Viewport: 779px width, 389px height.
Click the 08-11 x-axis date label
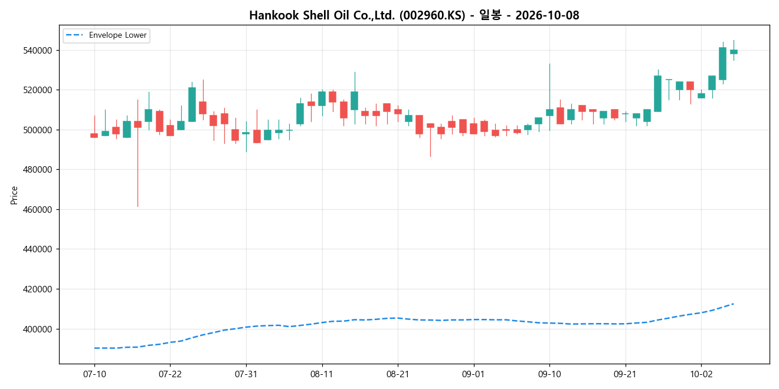tap(322, 374)
